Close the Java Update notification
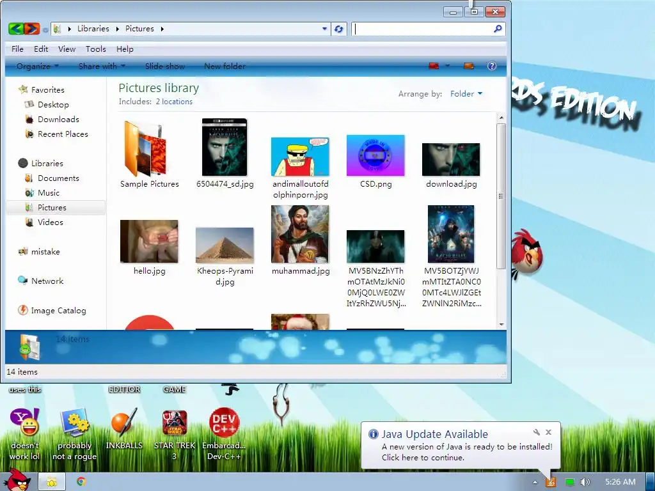Screen dimensions: 655x491 point(548,432)
